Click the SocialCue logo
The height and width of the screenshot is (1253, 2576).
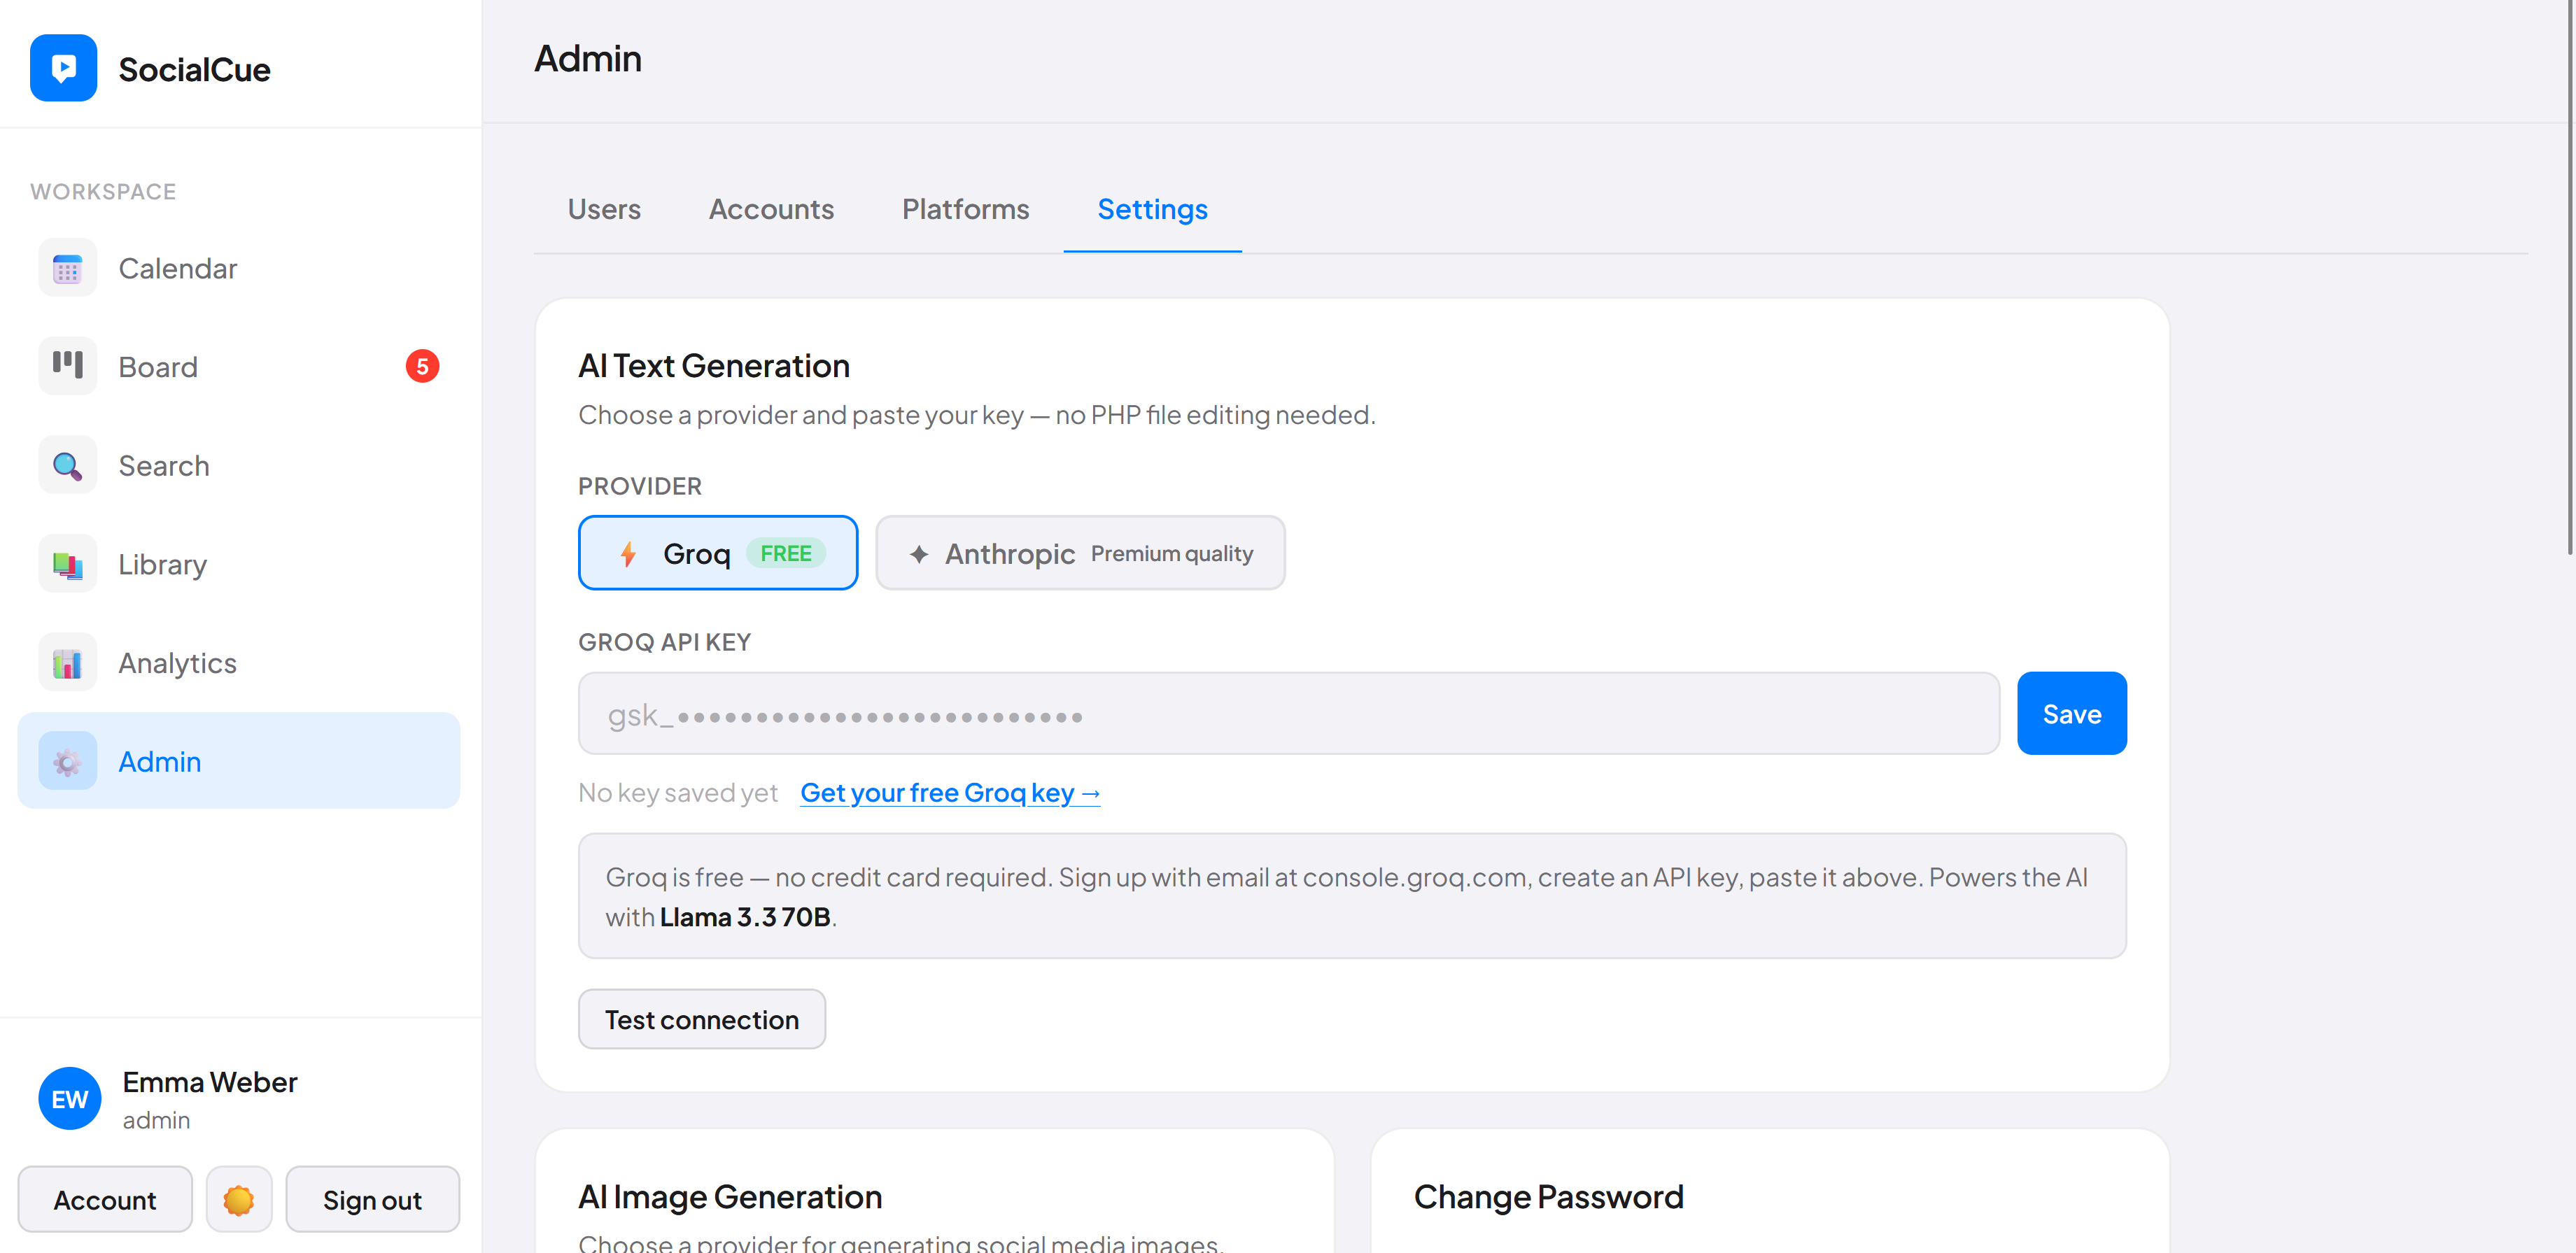tap(150, 68)
